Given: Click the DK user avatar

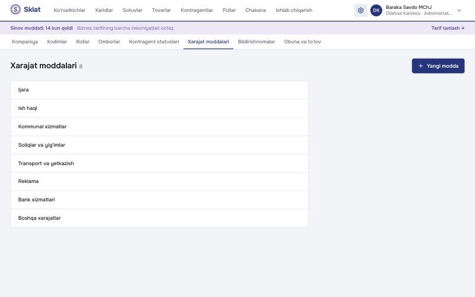Looking at the screenshot, I should click(x=376, y=10).
